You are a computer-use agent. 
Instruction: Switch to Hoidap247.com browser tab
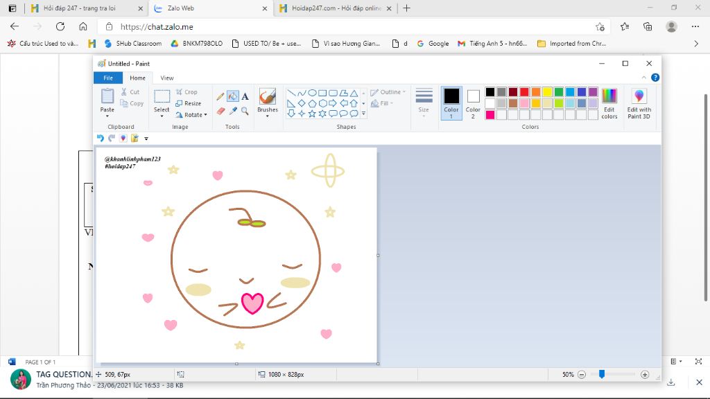tap(335, 8)
